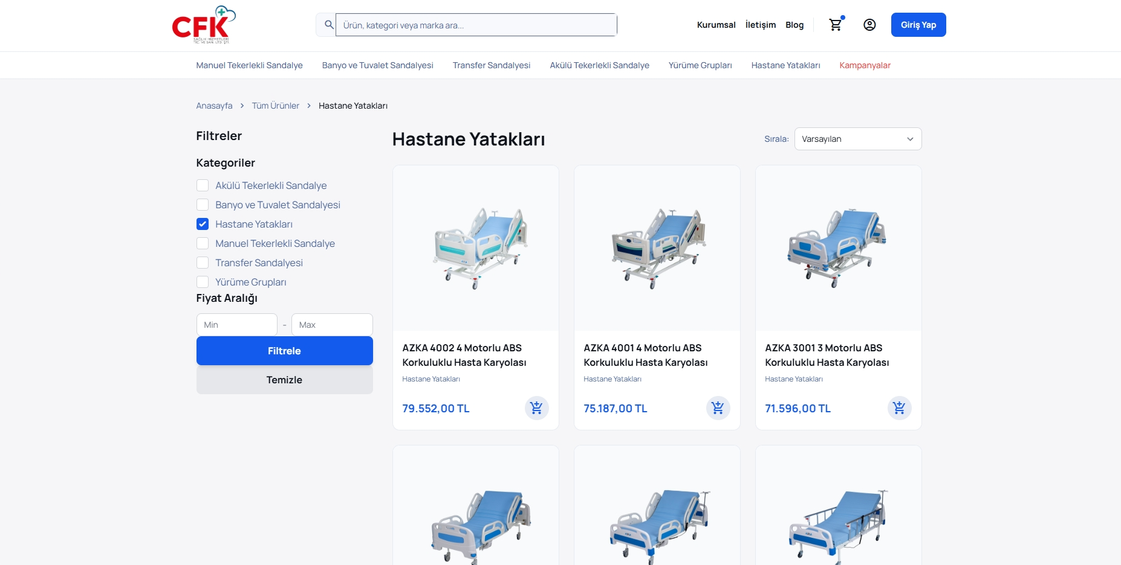Screen dimensions: 1121x565
Task: Add AZKA 4002 bed to cart
Action: coord(536,408)
